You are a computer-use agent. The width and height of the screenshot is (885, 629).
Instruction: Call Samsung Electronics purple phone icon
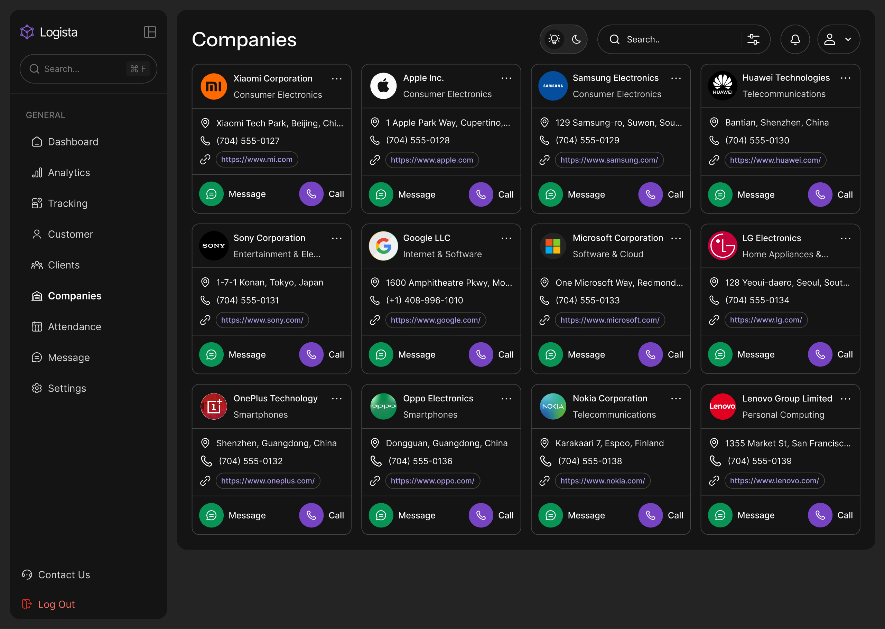point(651,194)
